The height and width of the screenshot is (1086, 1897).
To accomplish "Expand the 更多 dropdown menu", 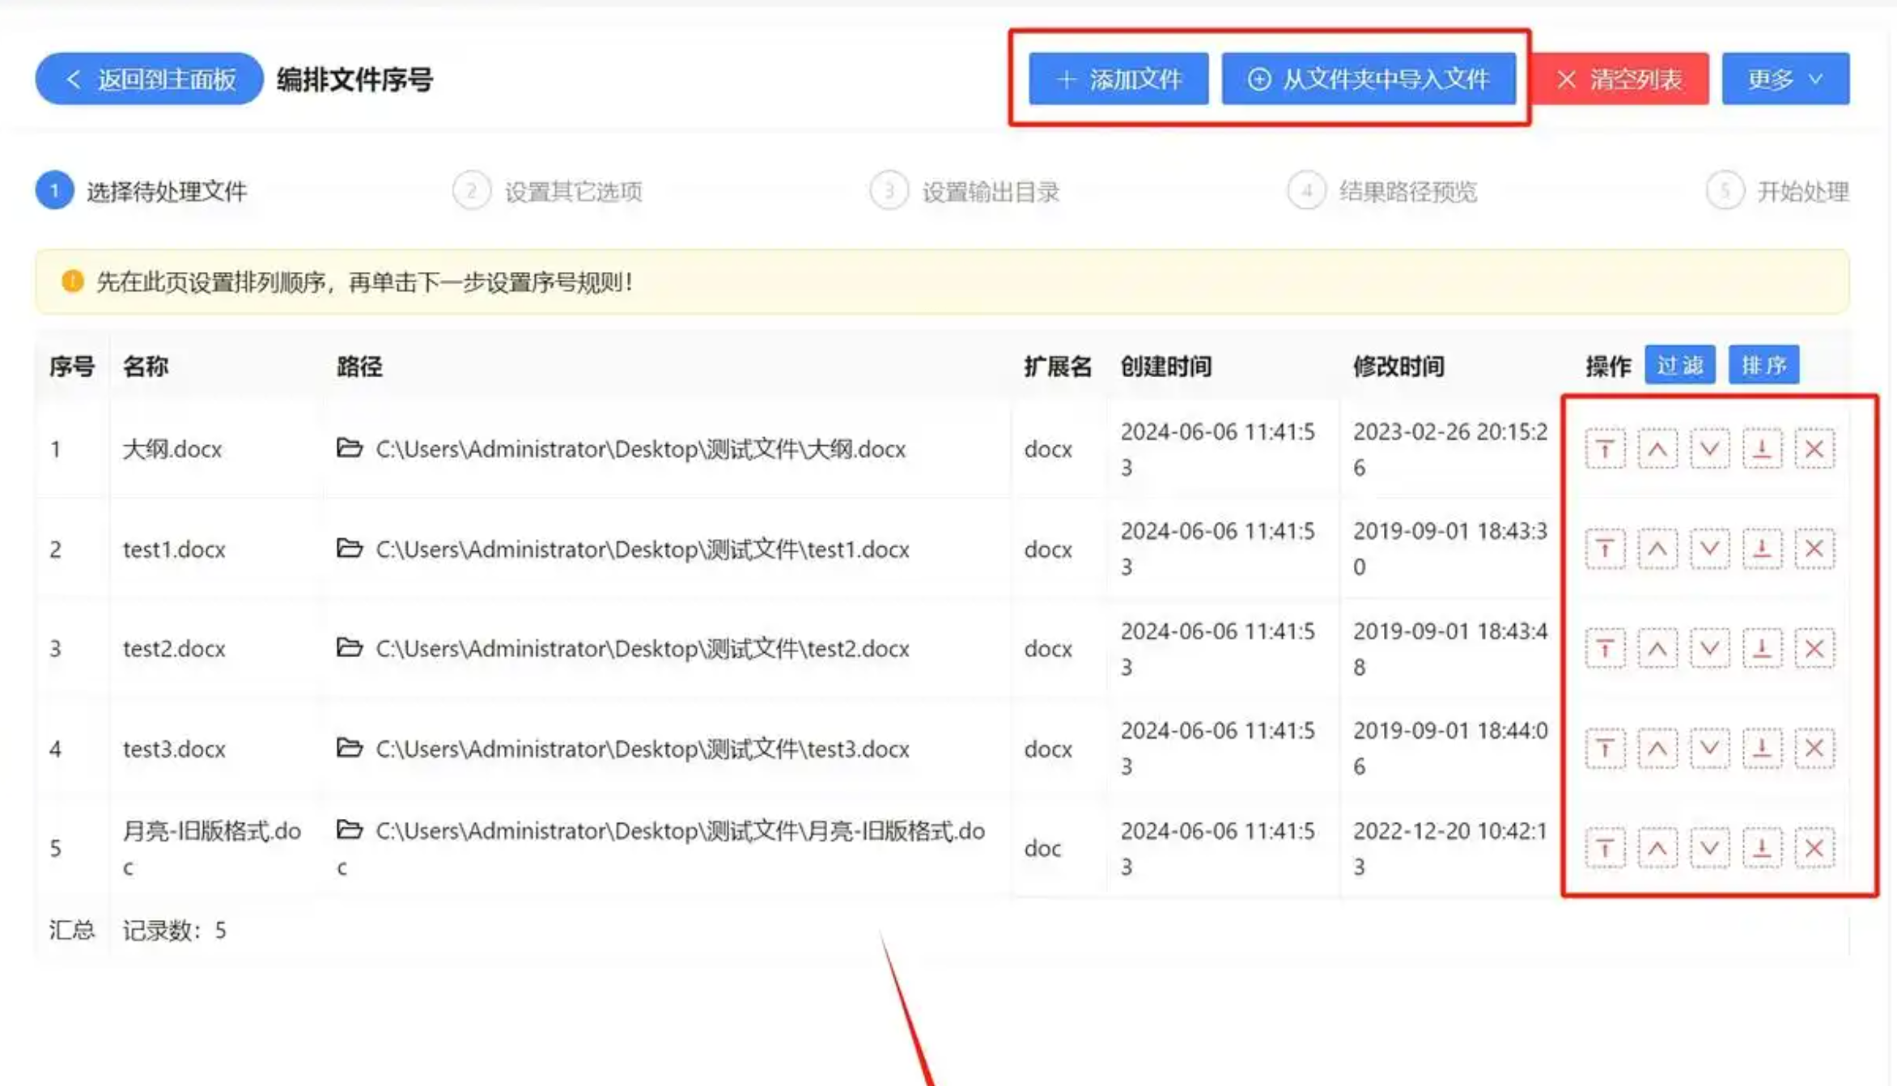I will [x=1785, y=79].
